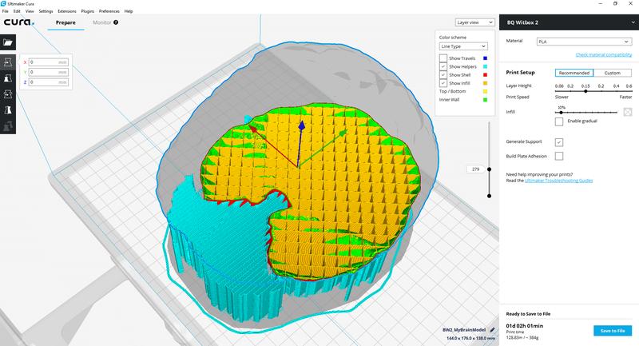Click the X position input field
Viewport: 639px width, 346px height.
pyautogui.click(x=47, y=62)
